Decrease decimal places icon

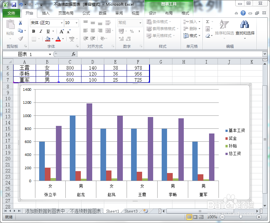click(x=128, y=39)
